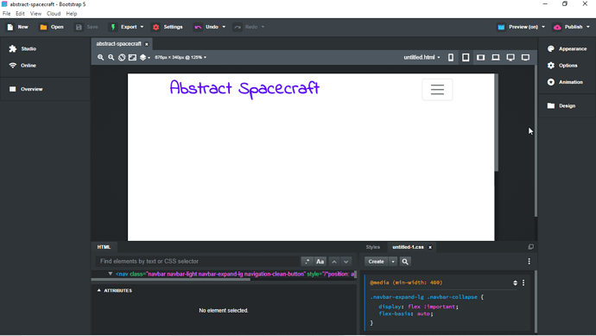Open the Cloud menu

coord(54,13)
